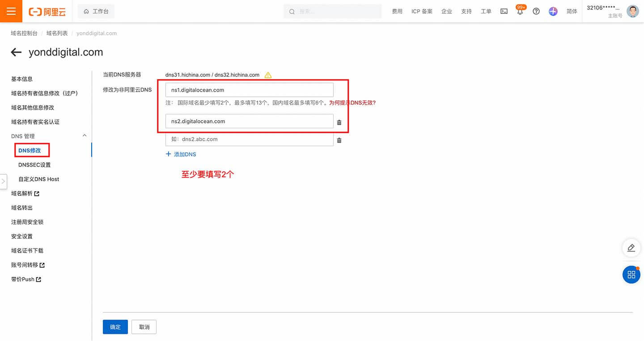Expand the collapsed left panel handle
Image resolution: width=644 pixels, height=341 pixels.
pyautogui.click(x=3, y=181)
